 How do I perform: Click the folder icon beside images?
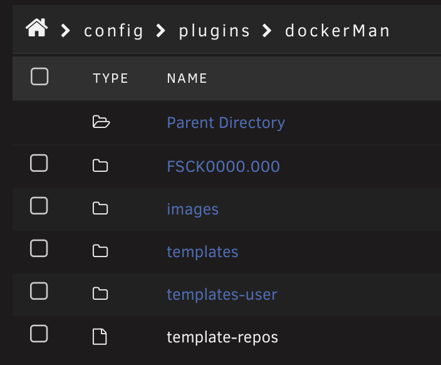[100, 208]
